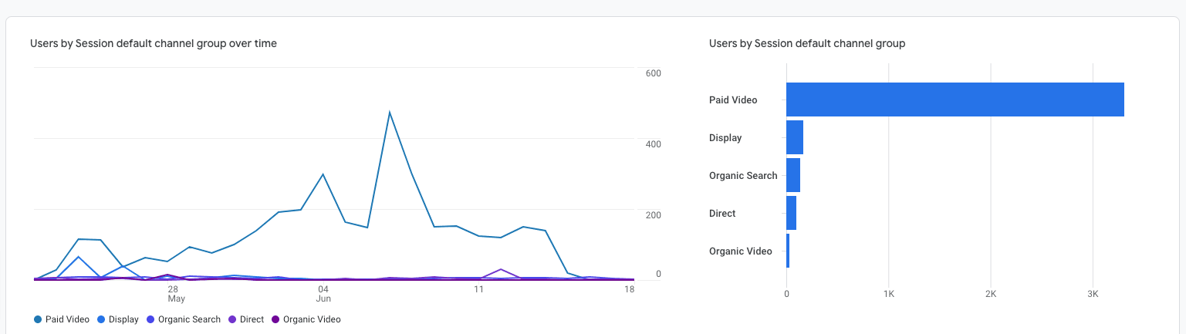This screenshot has width=1186, height=334.
Task: Toggle the Organic Search legend dot
Action: [x=150, y=319]
